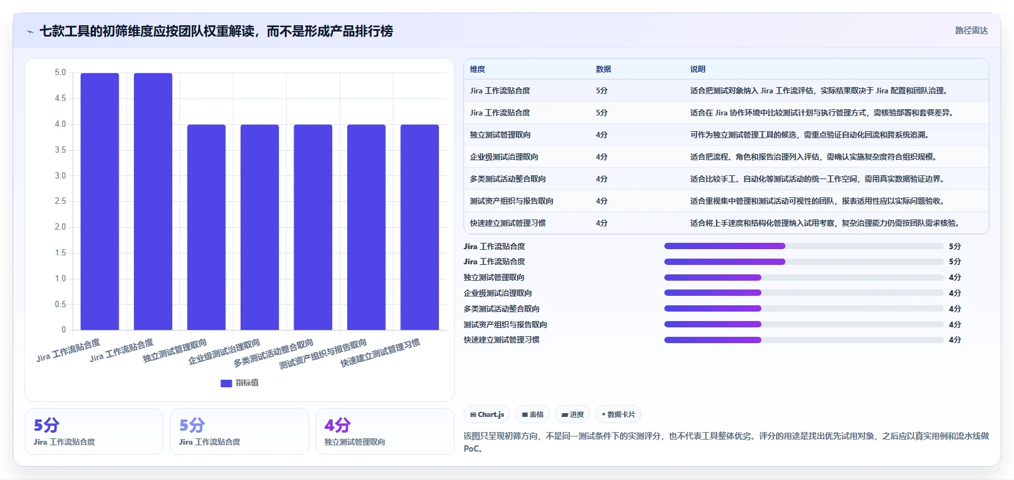Click the footnote paragraph starting 该图只呈现初筛方向
This screenshot has width=1014, height=480.
(726, 442)
